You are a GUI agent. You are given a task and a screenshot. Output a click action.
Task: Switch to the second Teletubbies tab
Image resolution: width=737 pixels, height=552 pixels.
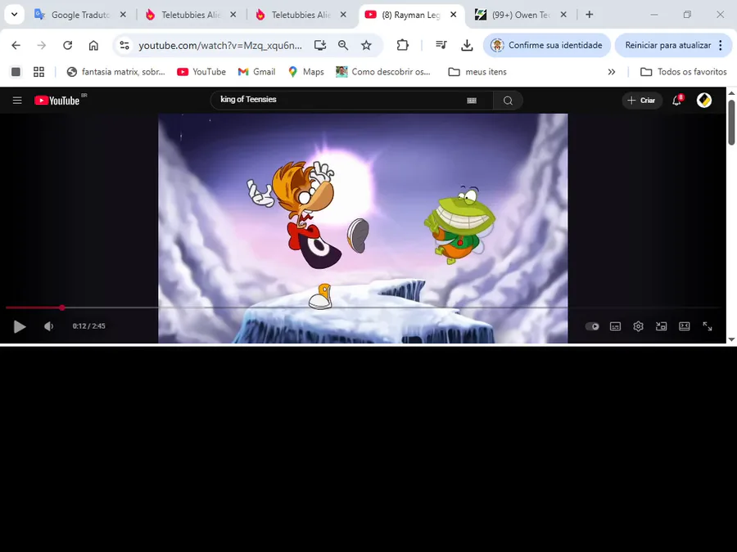pos(301,15)
